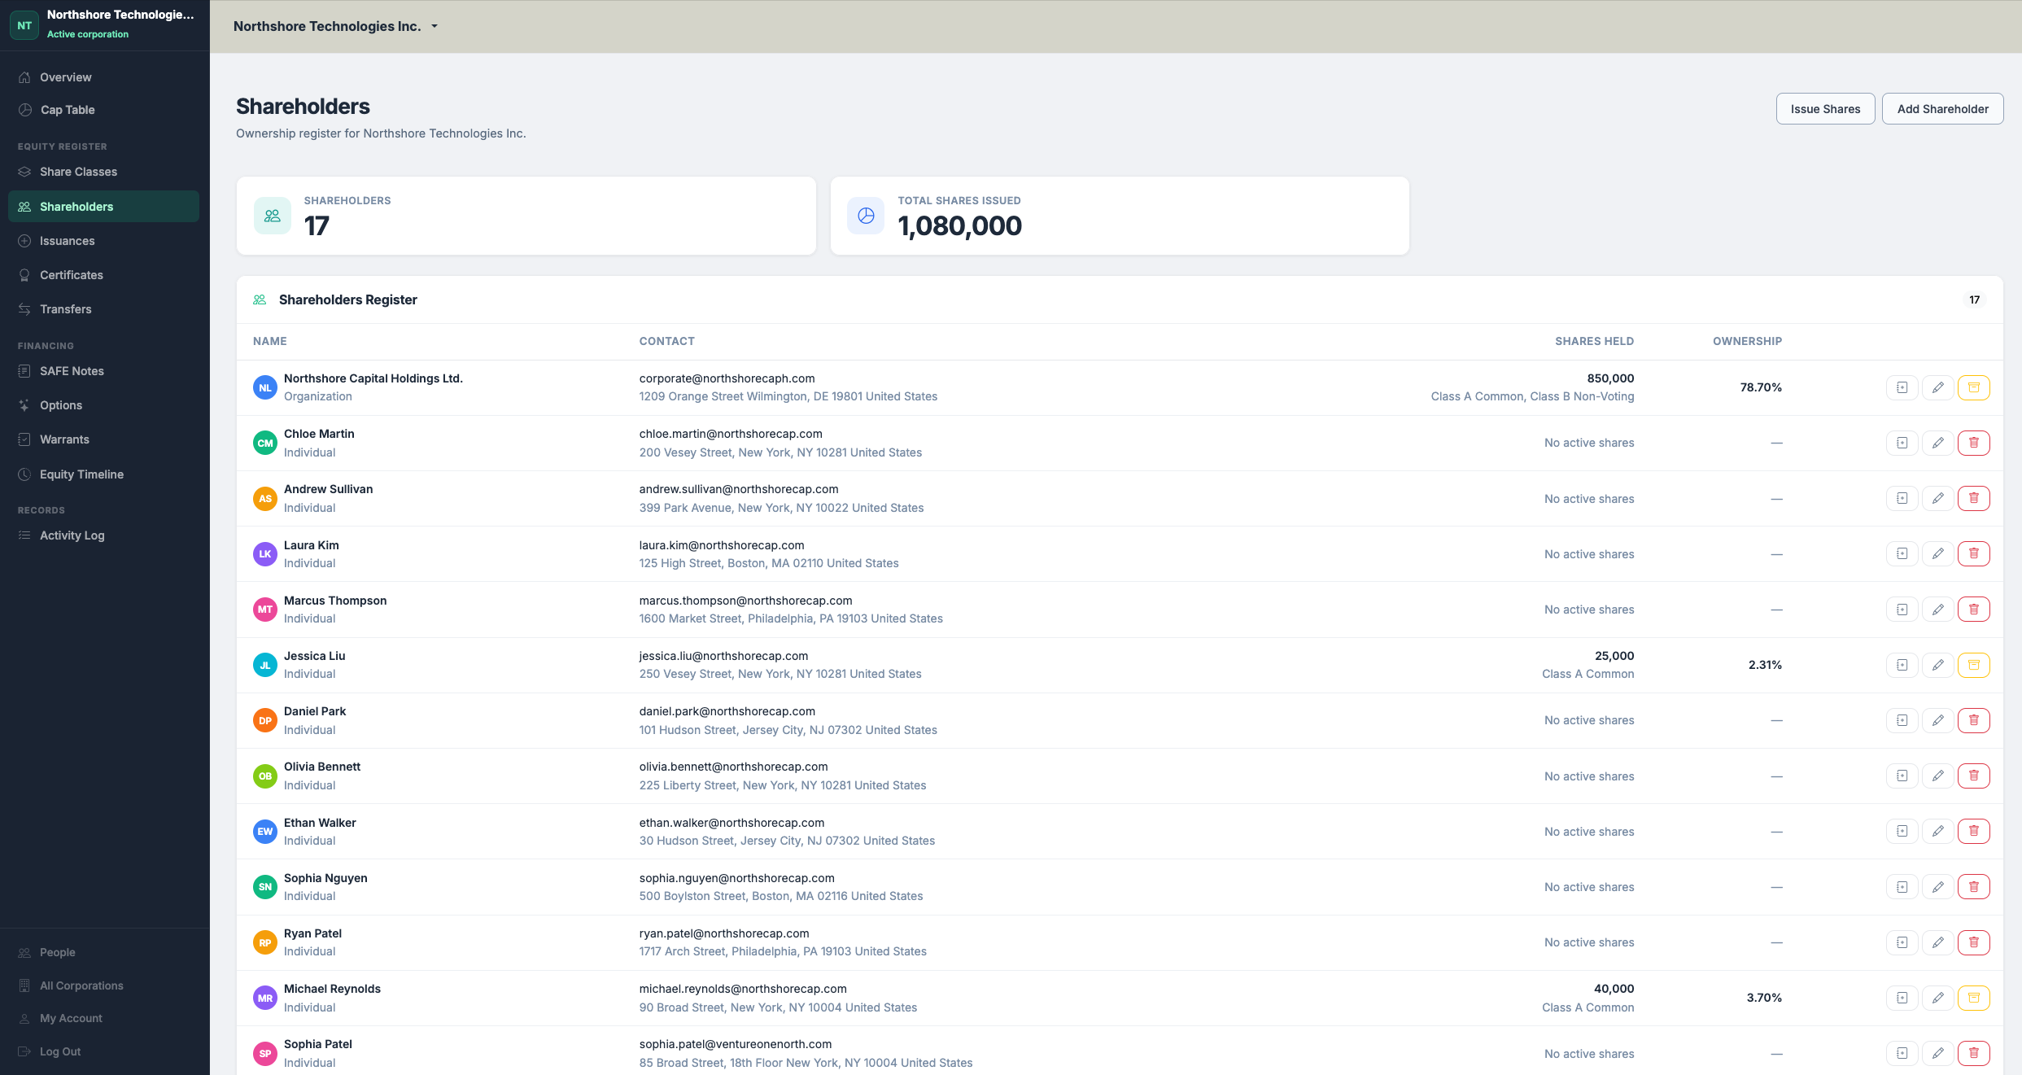Go to SAFE Notes section
This screenshot has height=1075, width=2022.
click(x=72, y=370)
